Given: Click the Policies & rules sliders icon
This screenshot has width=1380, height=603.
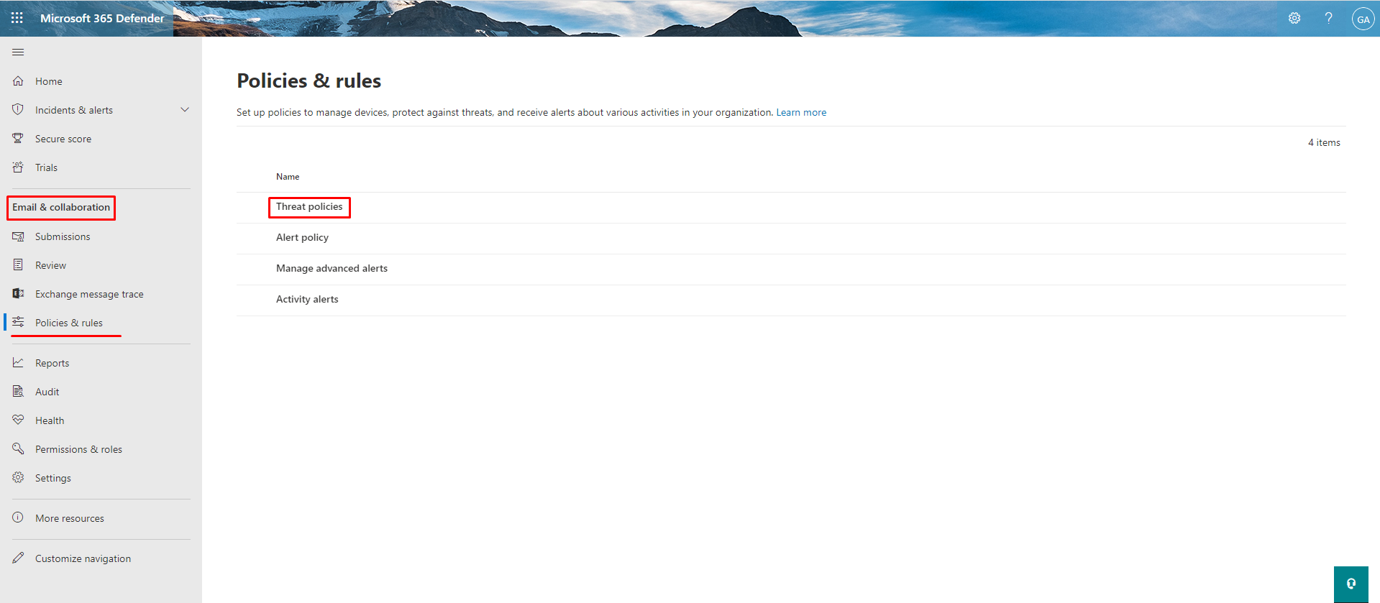Looking at the screenshot, I should [x=18, y=323].
